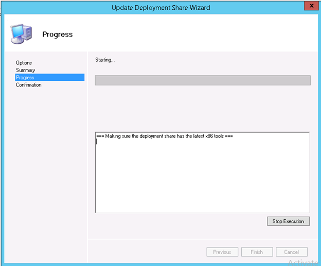Open the Confirmation step in sidebar
Screen dimensions: 321x266
(x=29, y=85)
